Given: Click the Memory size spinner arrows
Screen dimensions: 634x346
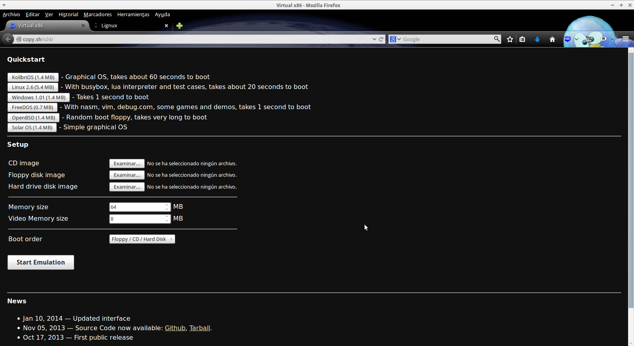Looking at the screenshot, I should click(167, 207).
